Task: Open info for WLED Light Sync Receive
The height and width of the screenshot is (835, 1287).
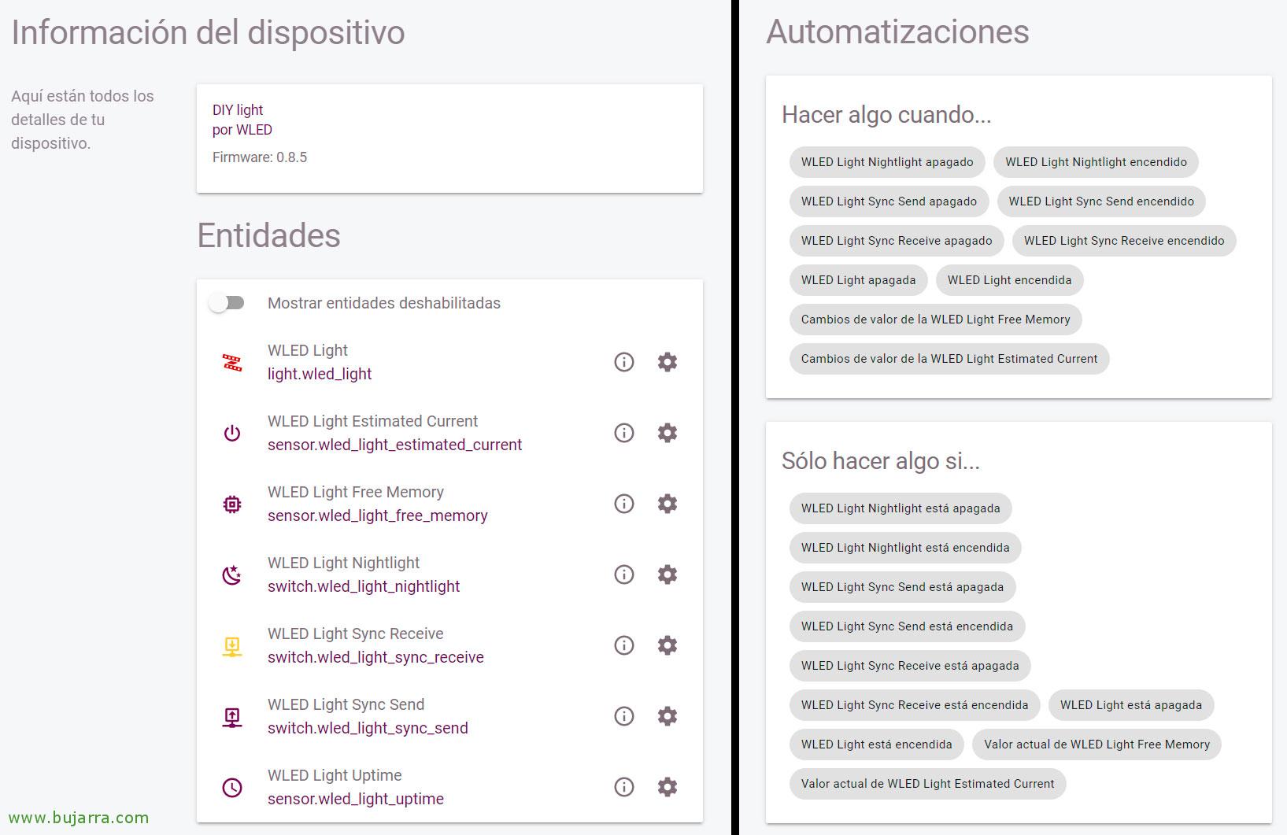Action: [624, 645]
